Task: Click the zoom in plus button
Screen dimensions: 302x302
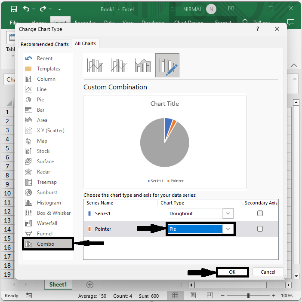Action: point(274,296)
